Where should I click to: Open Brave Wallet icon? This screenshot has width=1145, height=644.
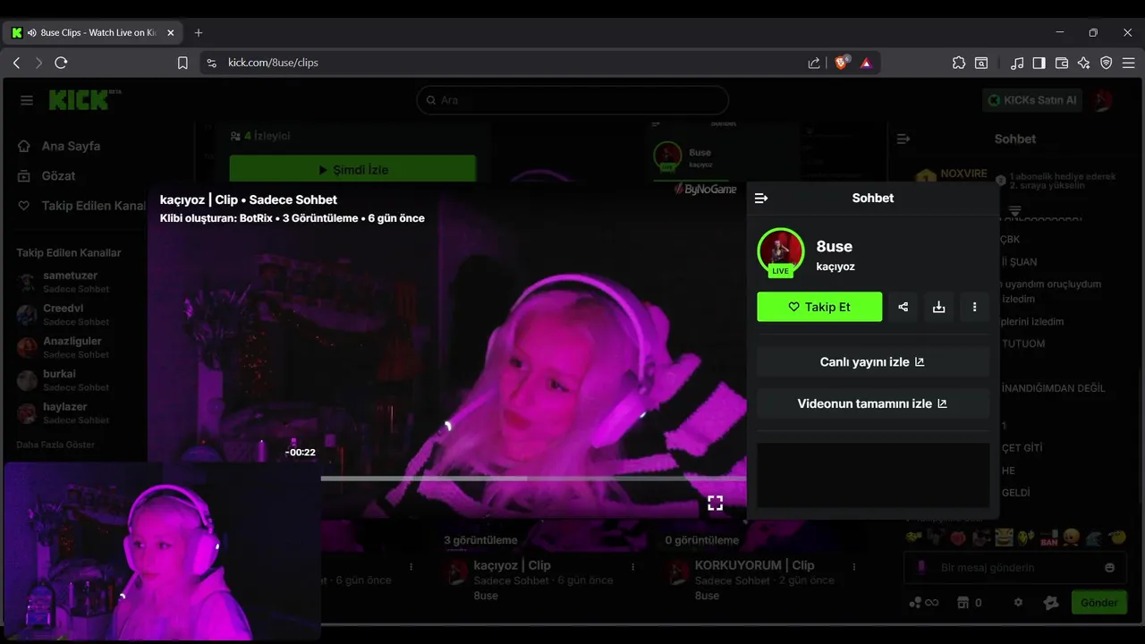coord(1062,63)
